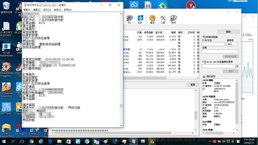Screen dimensions: 258x145
Task: Click eMule log pane scroll up arrow
Action: click(196, 90)
